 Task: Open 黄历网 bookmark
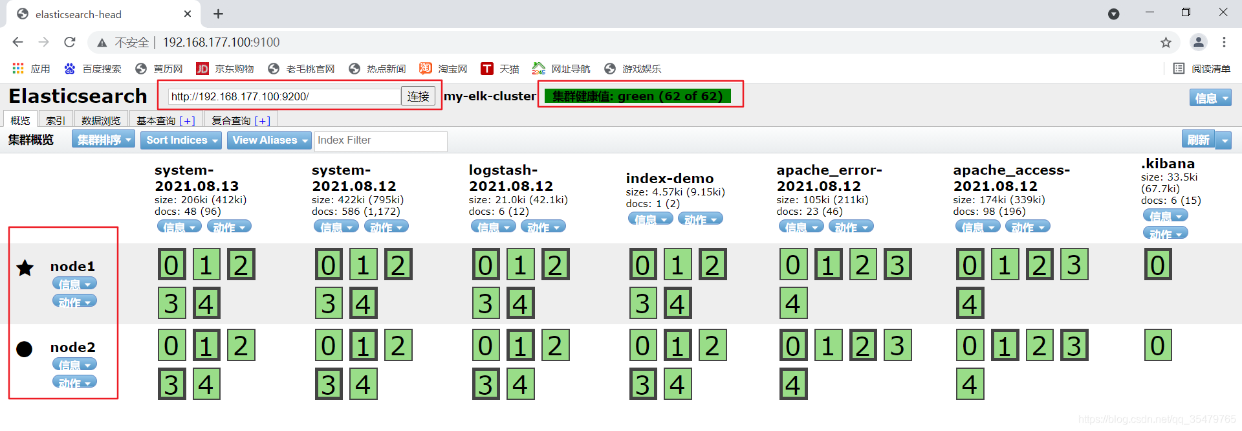[159, 69]
